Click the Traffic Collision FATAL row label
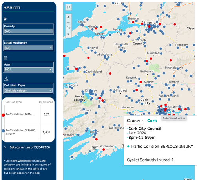Image resolution: width=197 pixels, height=180 pixels. [x=19, y=114]
